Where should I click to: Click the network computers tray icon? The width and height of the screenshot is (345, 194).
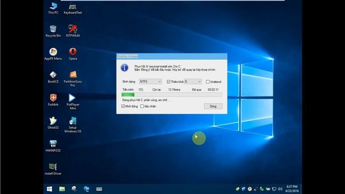tap(244, 189)
